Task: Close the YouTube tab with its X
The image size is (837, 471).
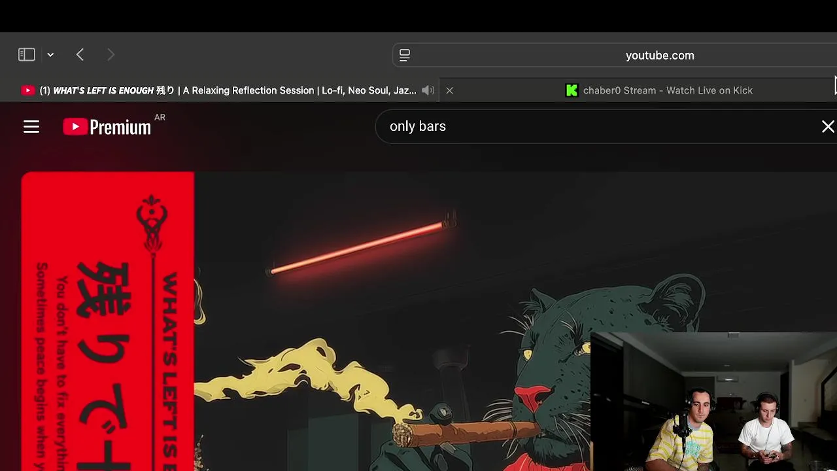Action: (450, 90)
